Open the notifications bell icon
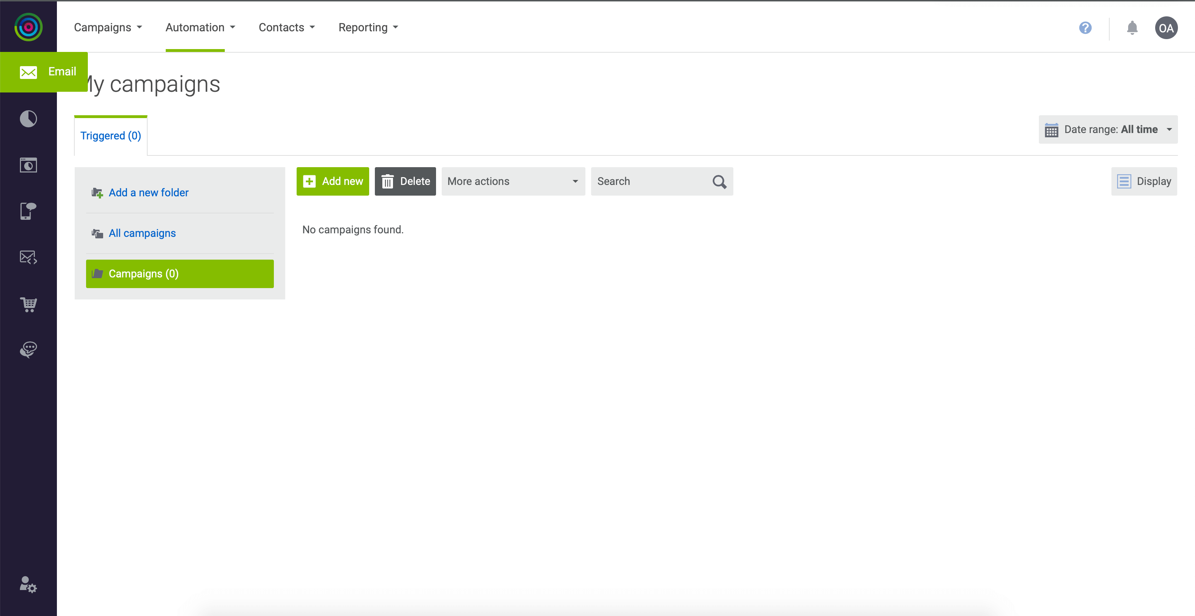Image resolution: width=1195 pixels, height=616 pixels. coord(1132,28)
